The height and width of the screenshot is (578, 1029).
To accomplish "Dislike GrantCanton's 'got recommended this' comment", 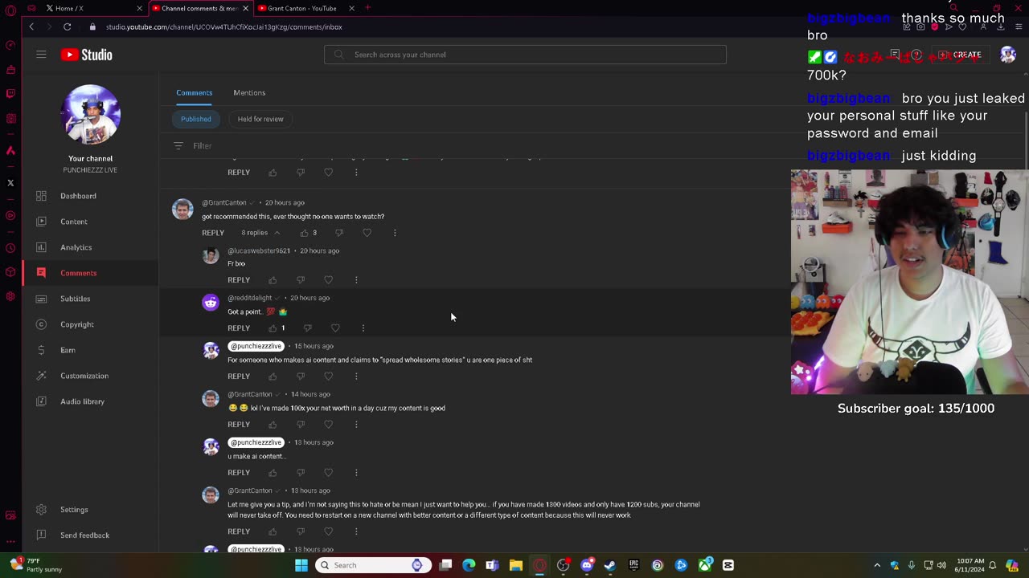I will click(339, 233).
